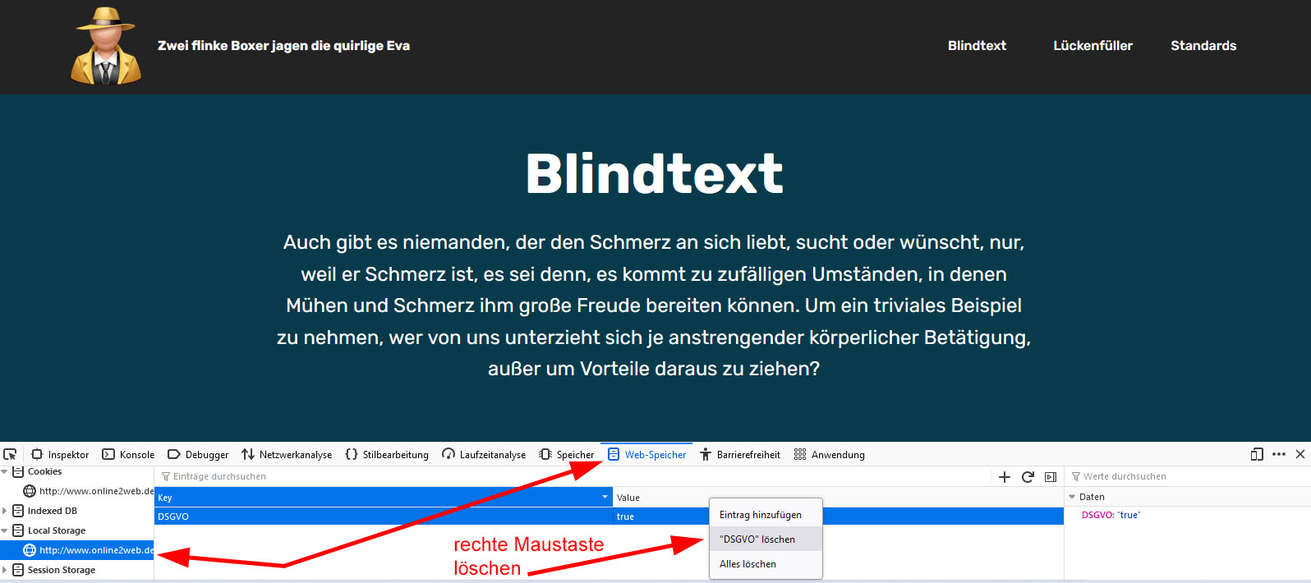Choose "DSGVO" löschen from context menu
1311x583 pixels.
click(x=757, y=539)
